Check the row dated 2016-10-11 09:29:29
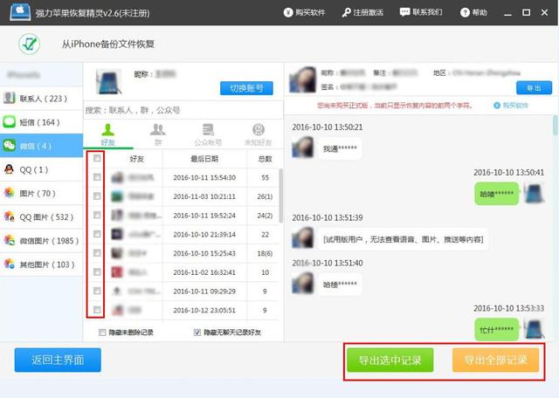 pyautogui.click(x=97, y=291)
